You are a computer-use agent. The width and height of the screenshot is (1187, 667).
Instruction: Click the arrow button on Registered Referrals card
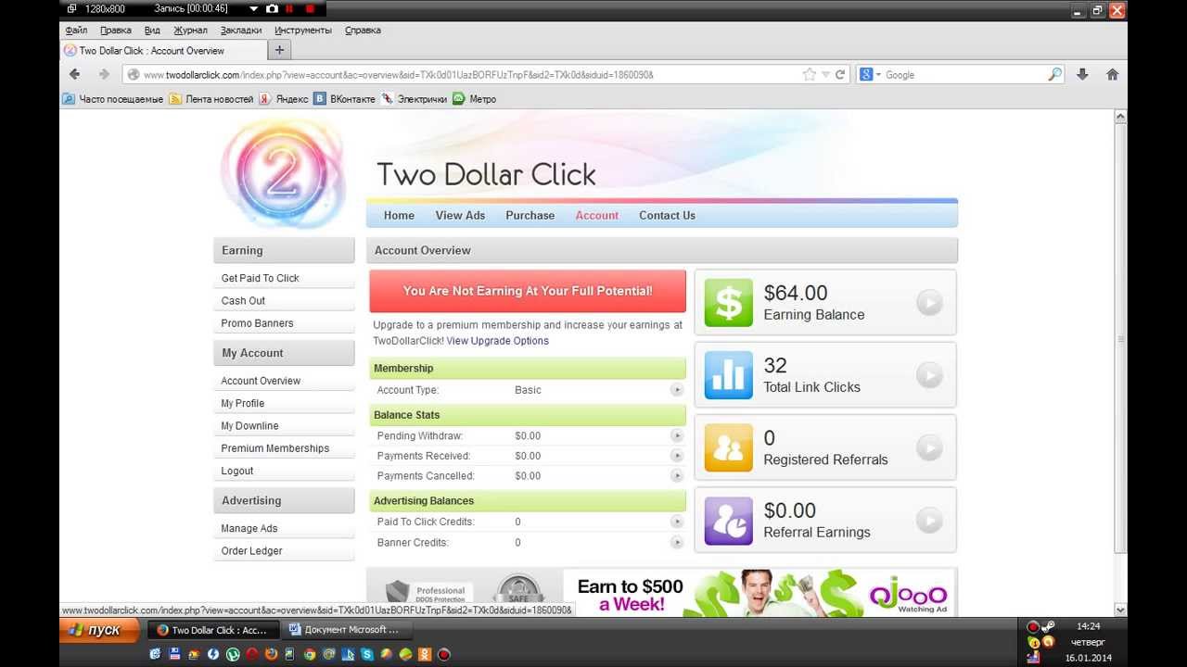(929, 447)
